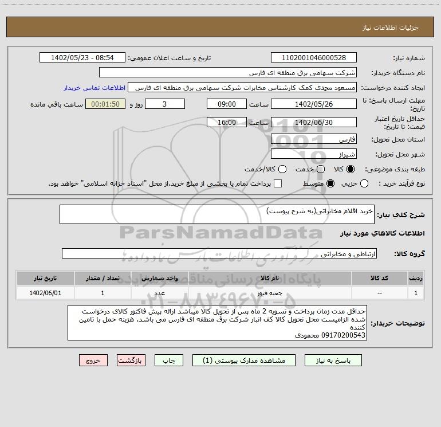Click the buyer notes text area

(x=217, y=323)
